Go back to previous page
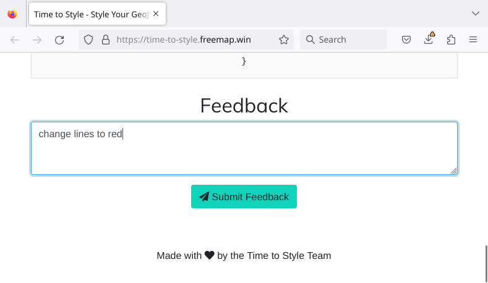Image resolution: width=488 pixels, height=283 pixels. pos(15,40)
